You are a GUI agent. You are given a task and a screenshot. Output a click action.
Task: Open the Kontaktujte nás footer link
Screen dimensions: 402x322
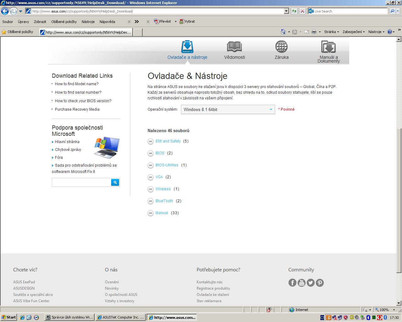[209, 282]
